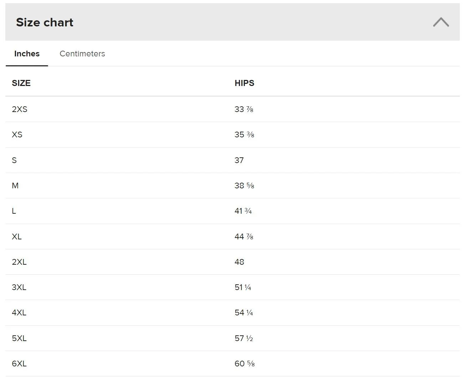Click the 48 hips value for 2XL

[x=239, y=262]
